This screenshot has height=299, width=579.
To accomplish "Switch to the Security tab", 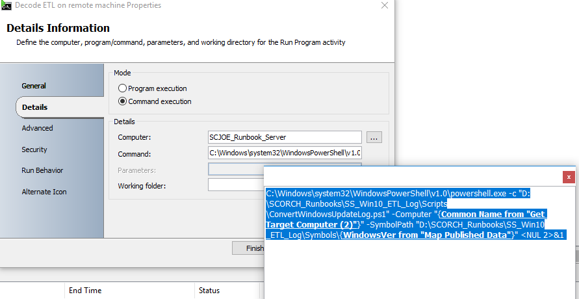I will (x=34, y=149).
